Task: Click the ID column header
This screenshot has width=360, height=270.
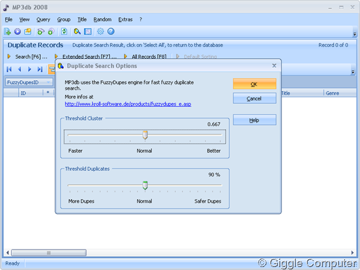Action: (31, 93)
